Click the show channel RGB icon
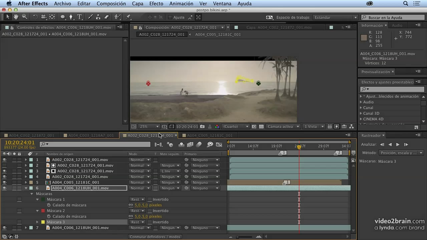Image resolution: width=427 pixels, height=240 pixels. click(x=217, y=127)
